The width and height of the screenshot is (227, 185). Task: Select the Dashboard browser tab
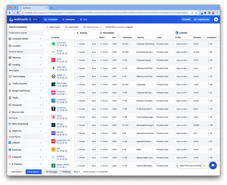pyautogui.click(x=34, y=8)
